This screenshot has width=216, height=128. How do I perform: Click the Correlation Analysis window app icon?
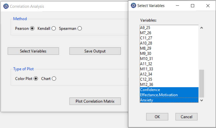click(x=6, y=6)
